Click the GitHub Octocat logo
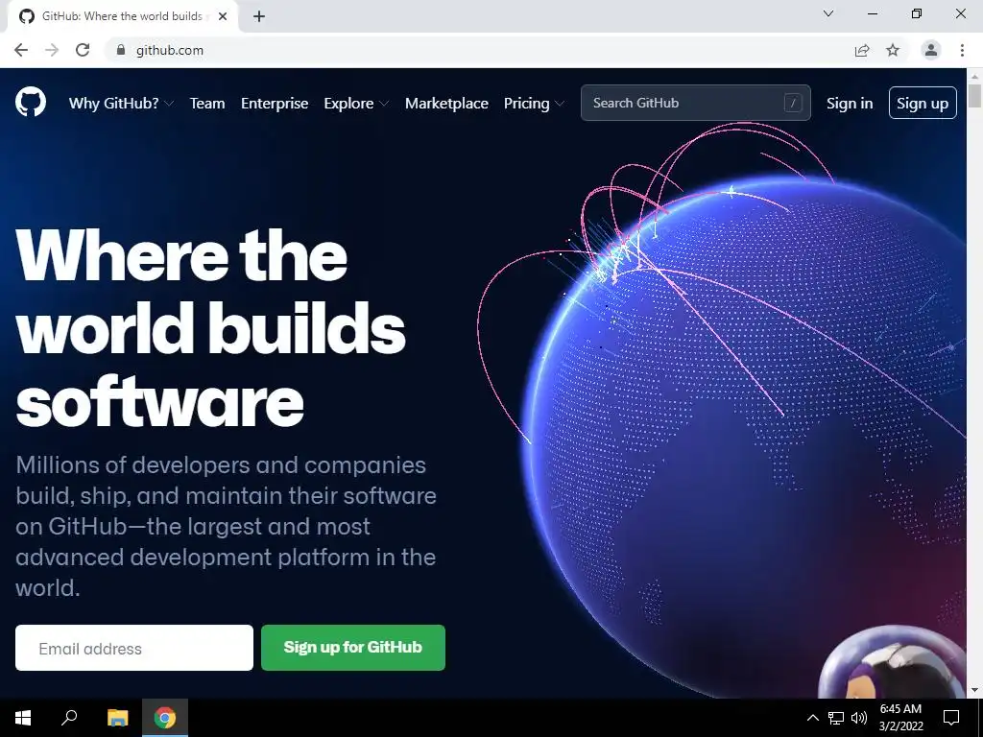 coord(31,102)
